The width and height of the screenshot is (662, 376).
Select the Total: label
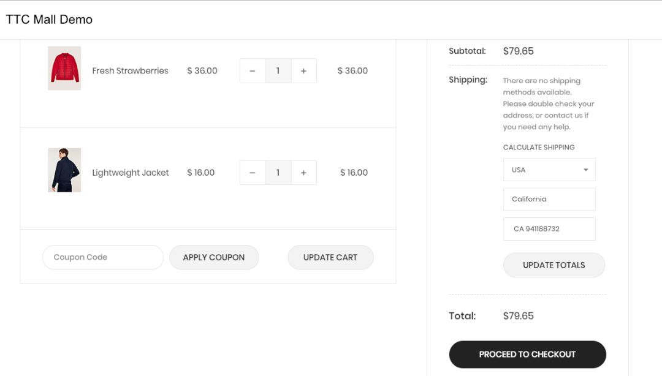462,316
